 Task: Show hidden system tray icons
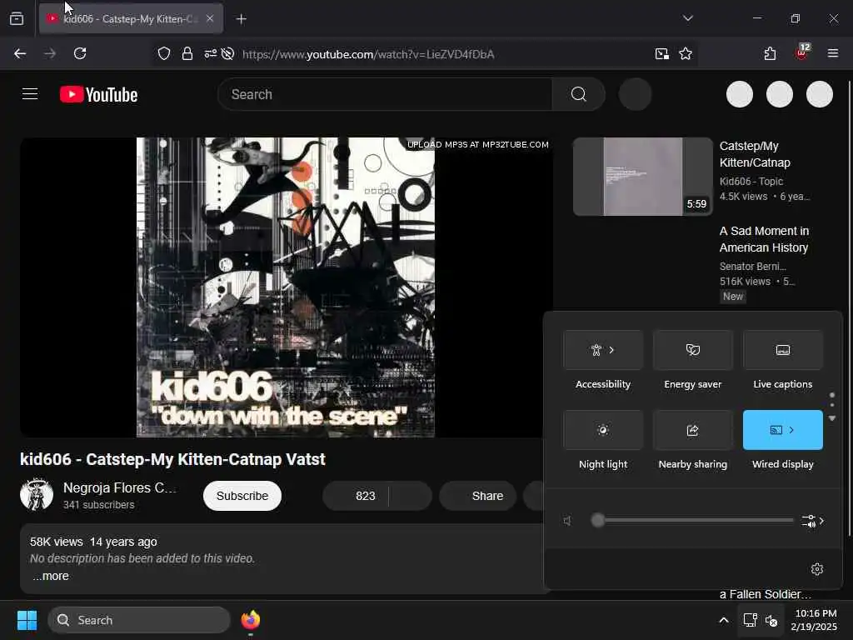(x=724, y=620)
